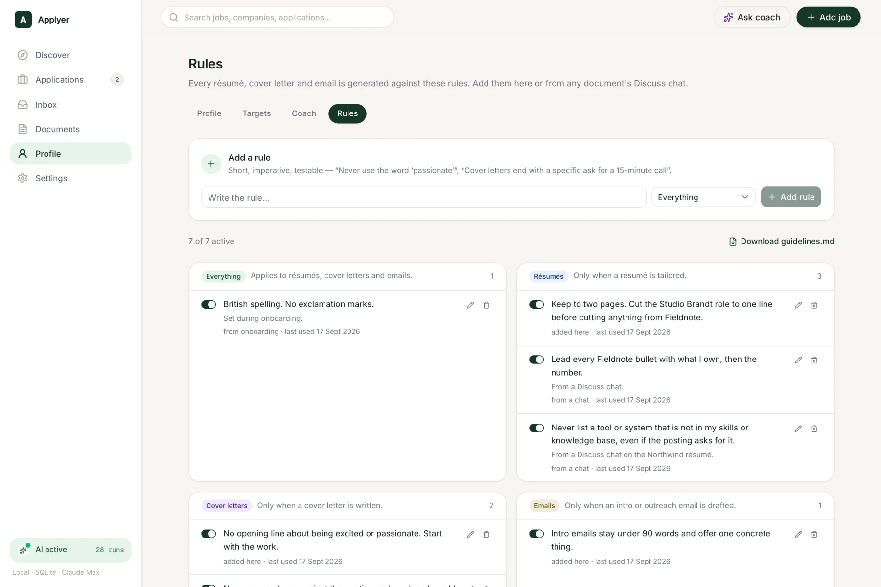Click the '7 of 7 active' count

[211, 241]
